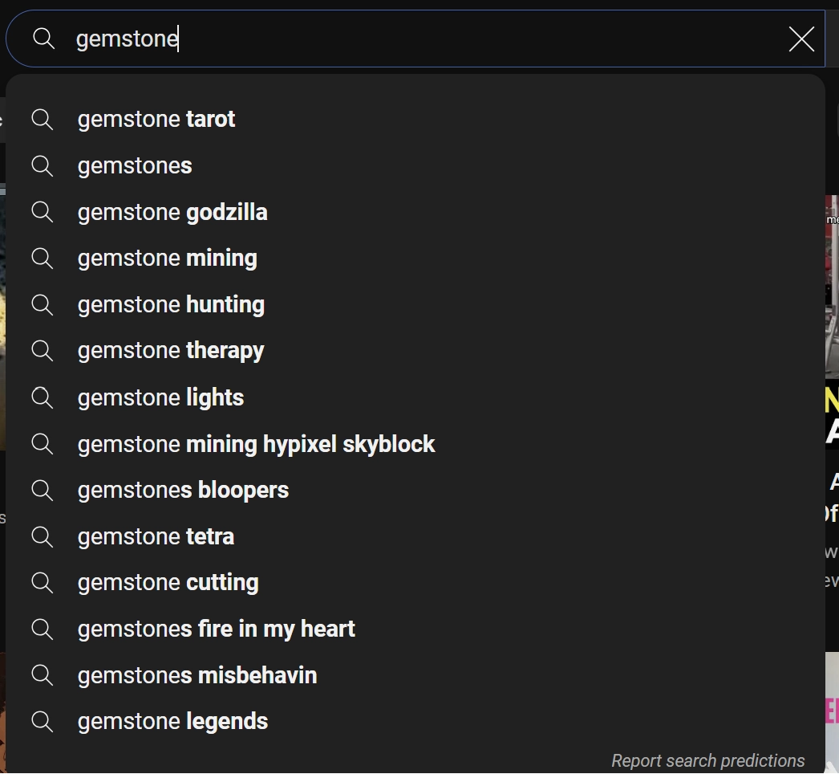Click the magnifier icon beside "gemstones bloopers"
Screen dimensions: 839x774
[42, 490]
